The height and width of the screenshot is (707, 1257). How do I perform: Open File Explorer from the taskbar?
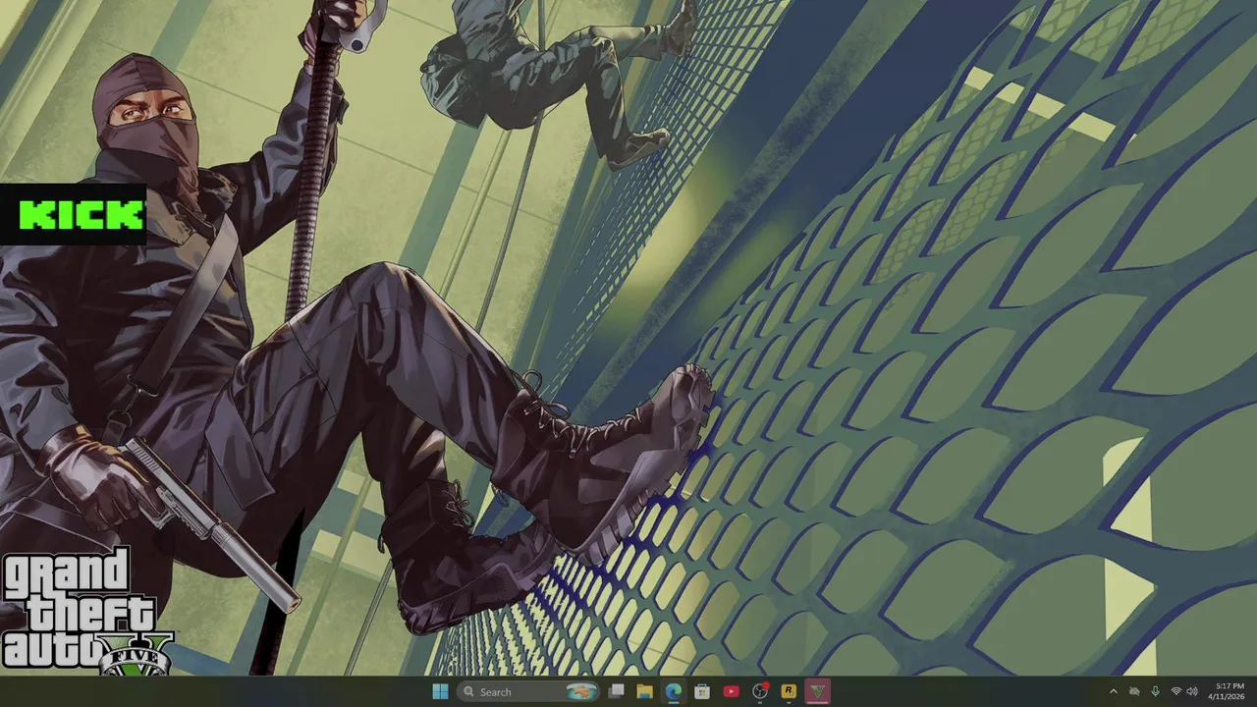[x=645, y=691]
